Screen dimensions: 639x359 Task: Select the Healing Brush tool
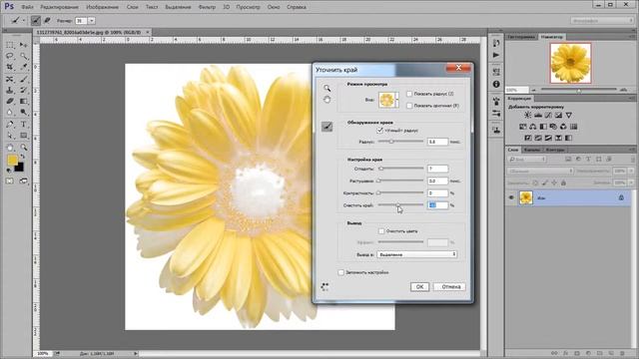coord(10,79)
